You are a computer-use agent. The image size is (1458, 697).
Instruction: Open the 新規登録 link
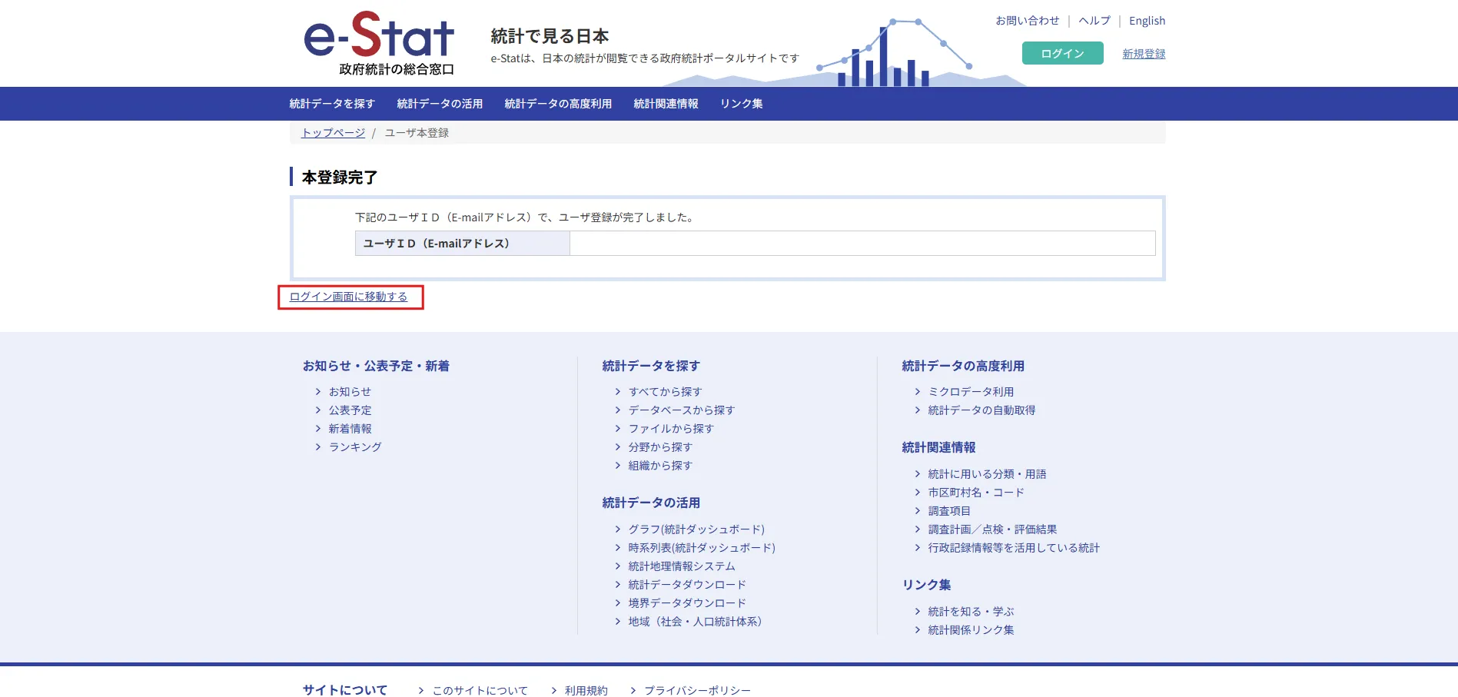click(1144, 54)
